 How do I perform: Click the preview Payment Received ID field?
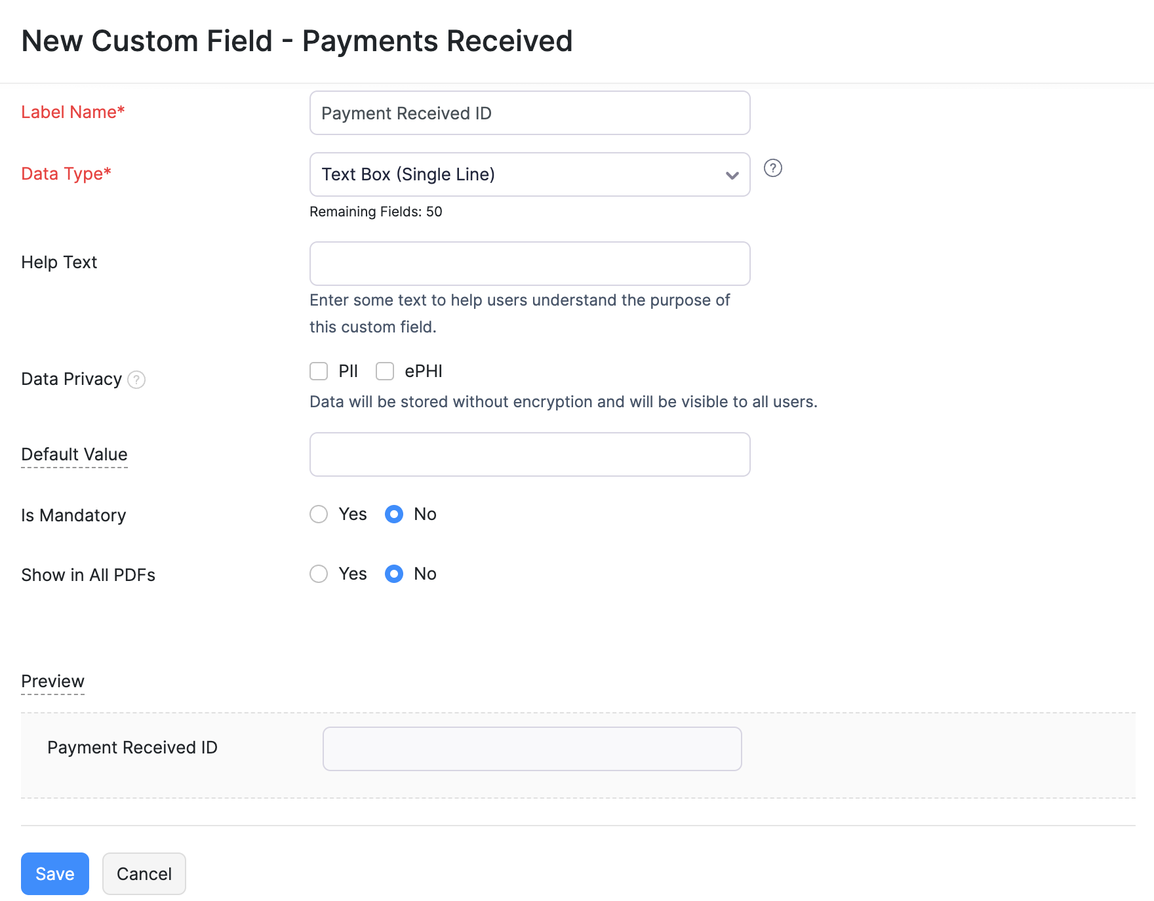pos(532,748)
